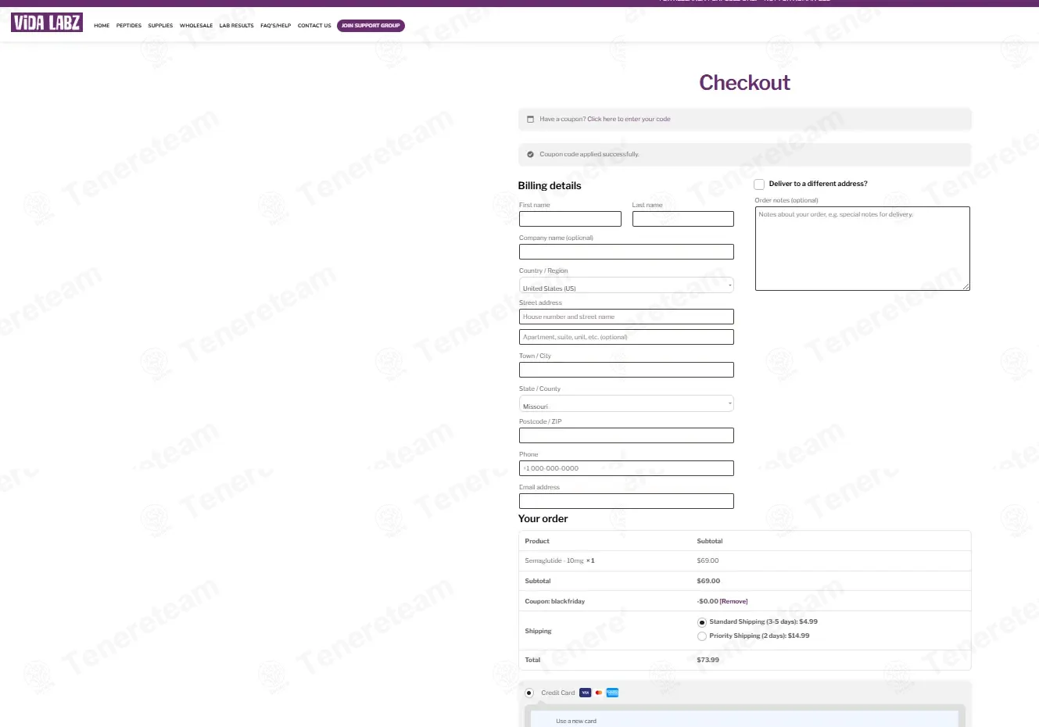Click here to enter your coupon code

pyautogui.click(x=603, y=119)
